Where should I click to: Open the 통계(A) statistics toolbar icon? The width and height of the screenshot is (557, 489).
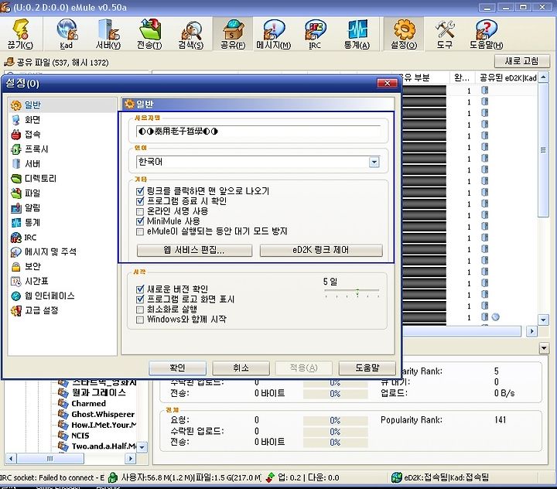point(357,34)
